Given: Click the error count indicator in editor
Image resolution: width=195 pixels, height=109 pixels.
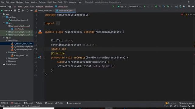Looking at the screenshot, I should tap(183, 15).
